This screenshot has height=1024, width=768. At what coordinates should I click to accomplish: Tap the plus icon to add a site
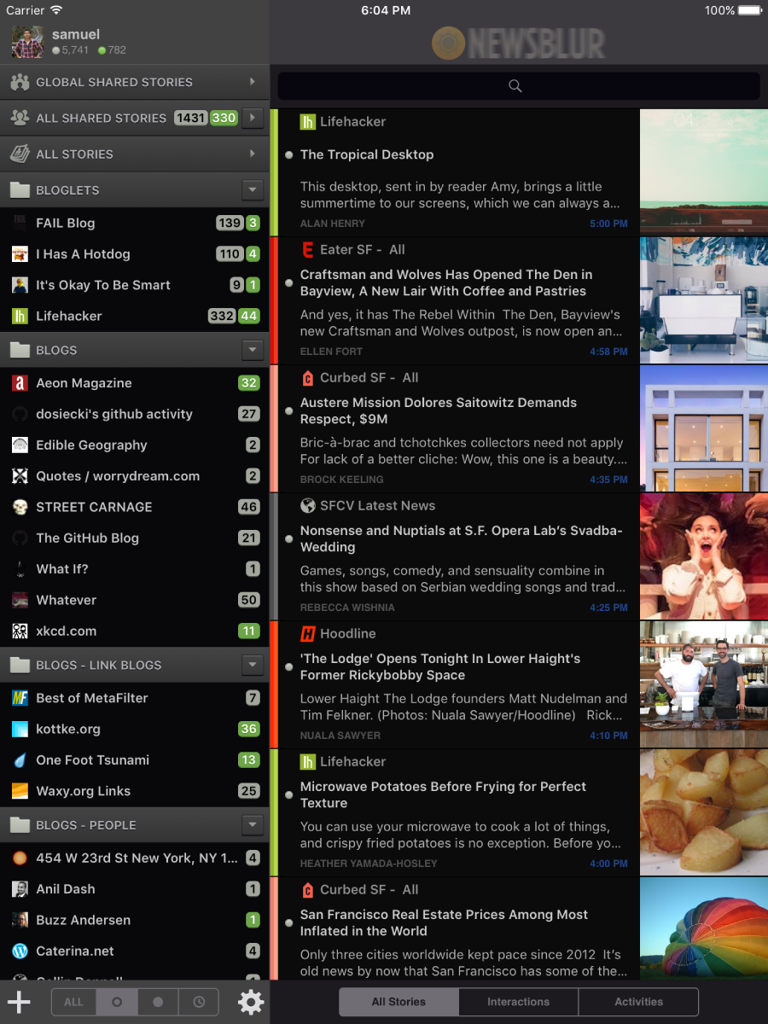pyautogui.click(x=19, y=1002)
